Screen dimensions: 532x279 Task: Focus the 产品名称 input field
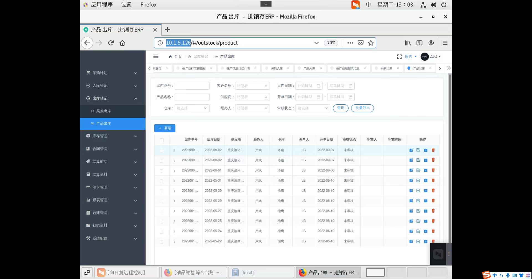pyautogui.click(x=192, y=97)
